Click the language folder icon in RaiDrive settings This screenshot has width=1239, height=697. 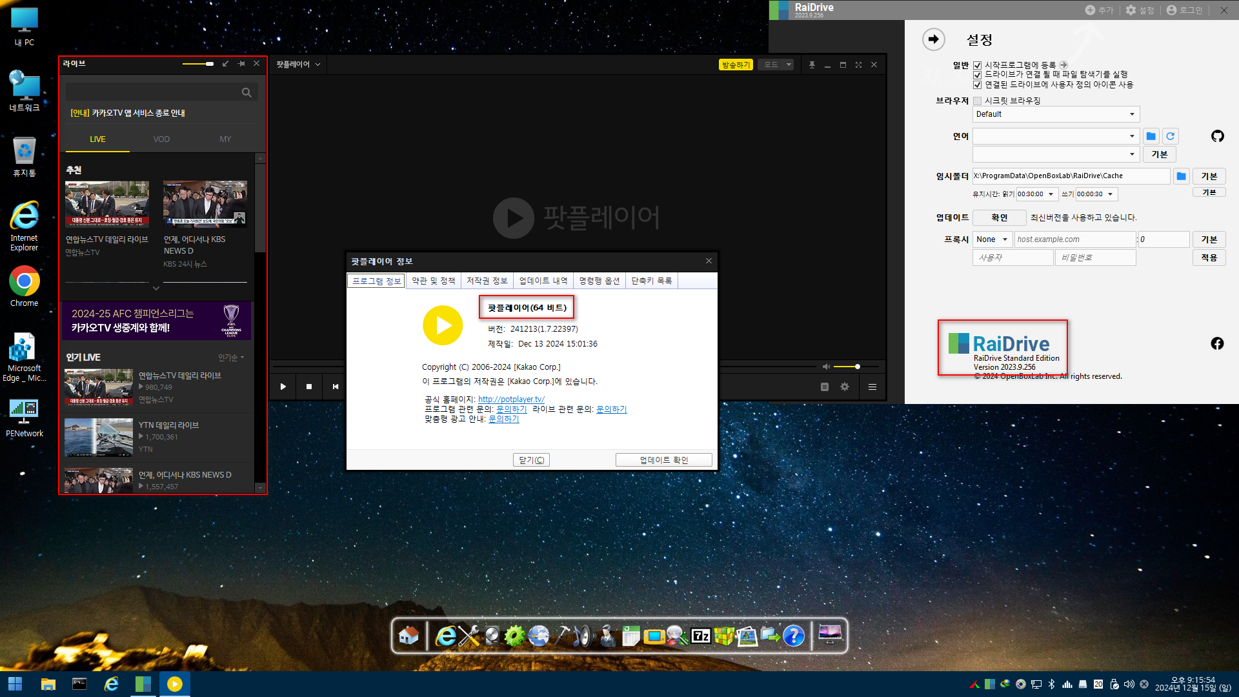point(1151,136)
